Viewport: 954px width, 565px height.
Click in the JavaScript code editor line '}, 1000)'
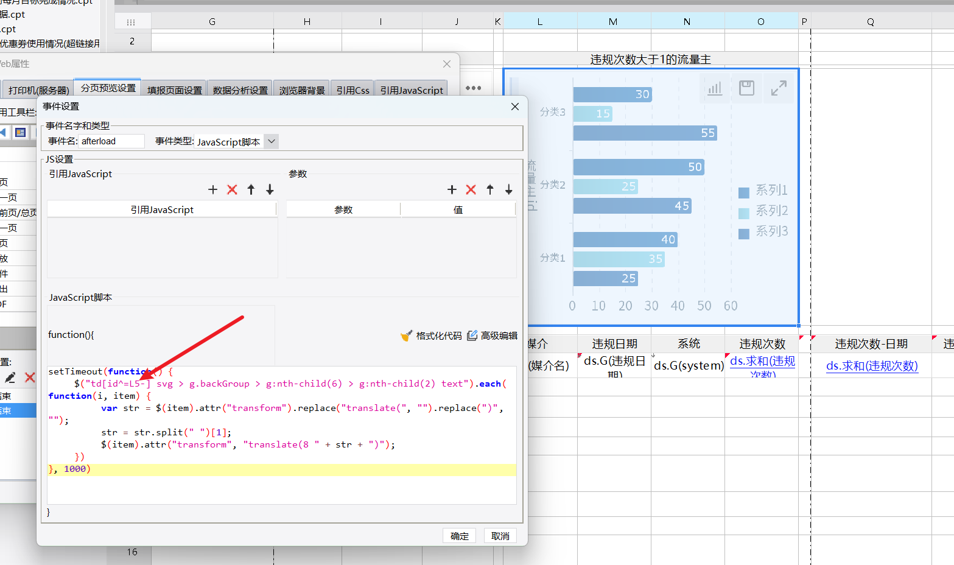point(282,469)
